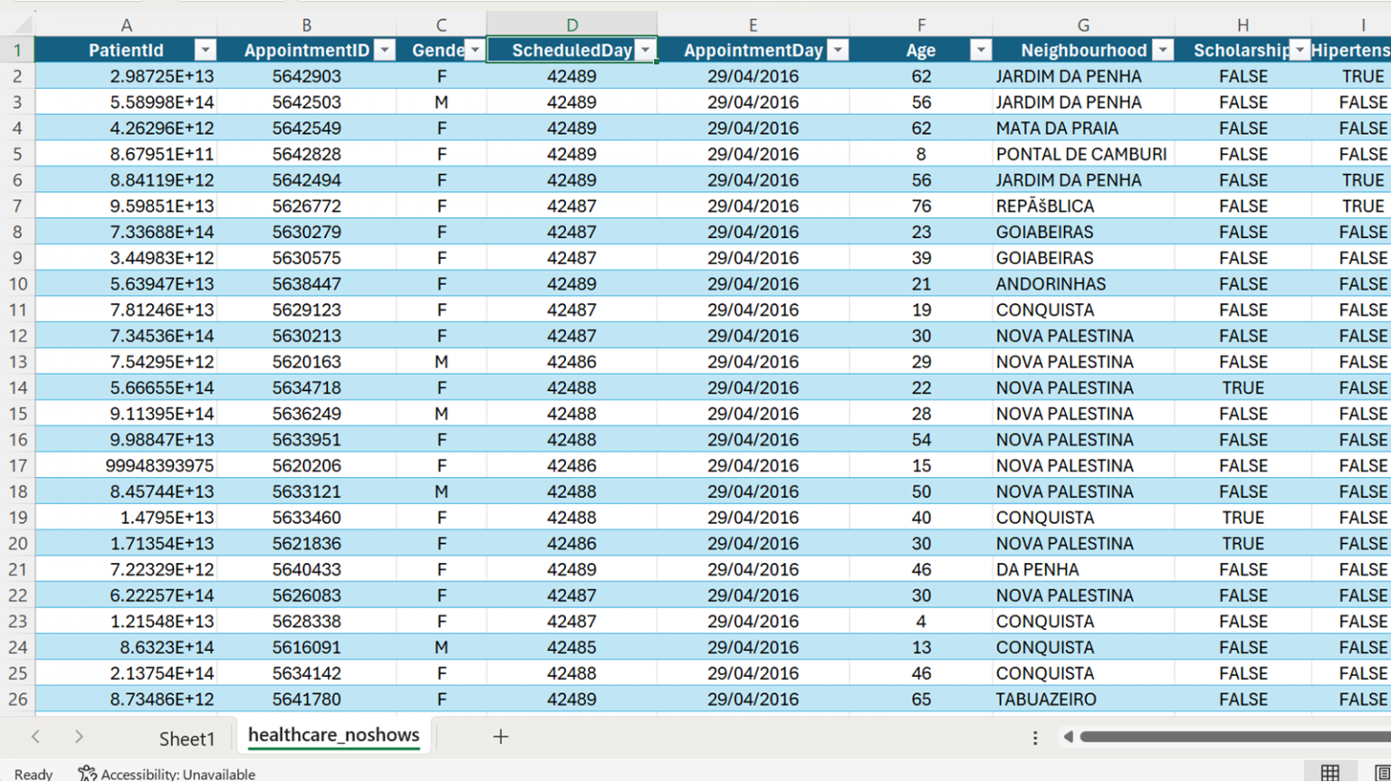
Task: Open the Neighbourhood column filter
Action: [x=1164, y=50]
